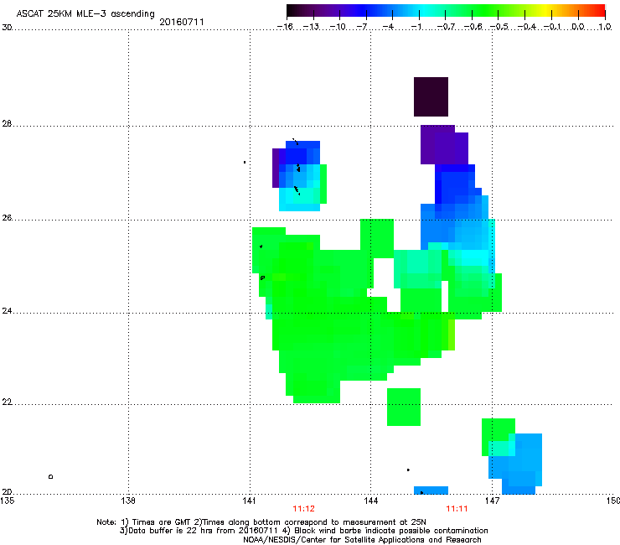Viewport: 620px width, 545px height.
Task: Click the color bar label -10
Action: click(x=338, y=27)
